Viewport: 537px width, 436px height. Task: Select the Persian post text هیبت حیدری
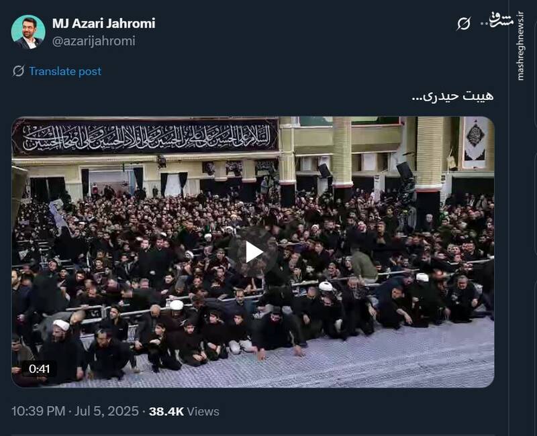[x=452, y=96]
